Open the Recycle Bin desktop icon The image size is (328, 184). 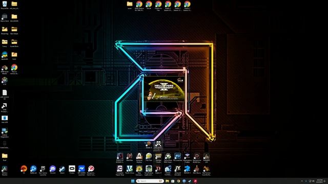pos(5,5)
